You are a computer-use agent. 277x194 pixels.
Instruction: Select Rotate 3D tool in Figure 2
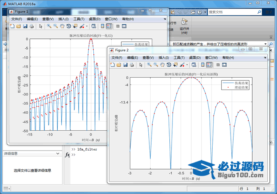169,65
